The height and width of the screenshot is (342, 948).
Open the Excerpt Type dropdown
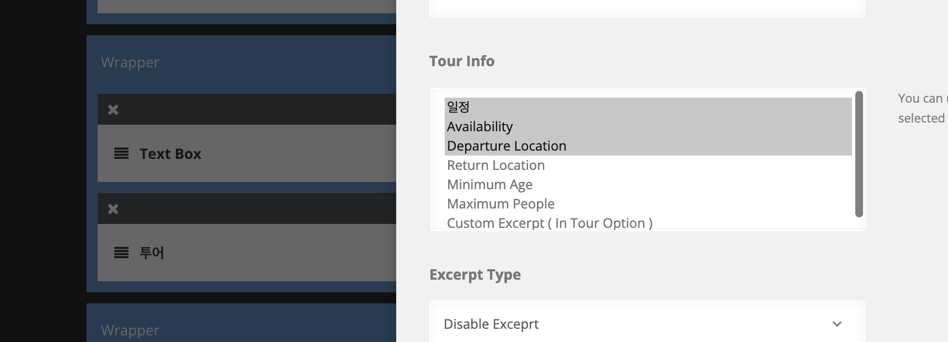[647, 324]
